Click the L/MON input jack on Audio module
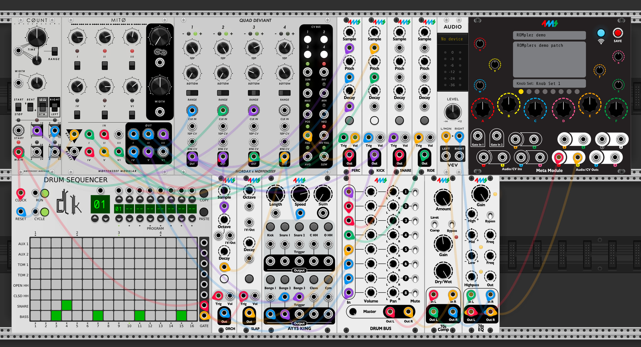This screenshot has height=347, width=641. (x=446, y=136)
